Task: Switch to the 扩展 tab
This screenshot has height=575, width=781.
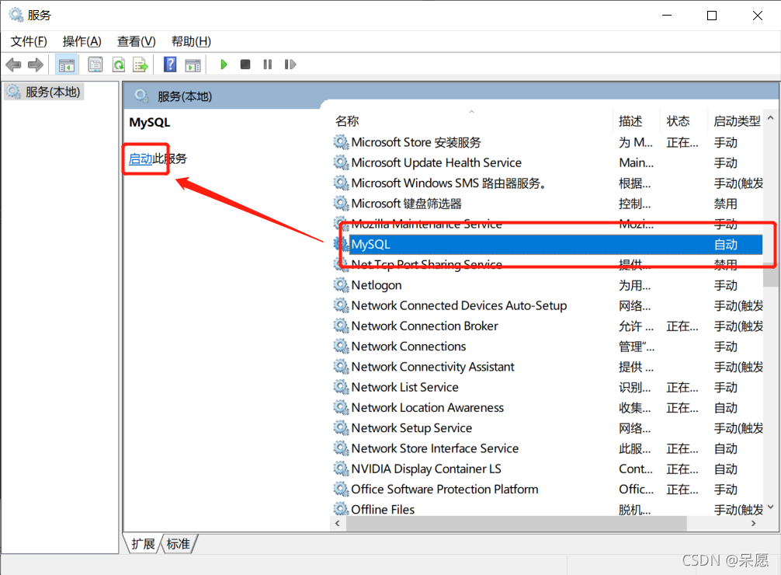Action: (143, 544)
